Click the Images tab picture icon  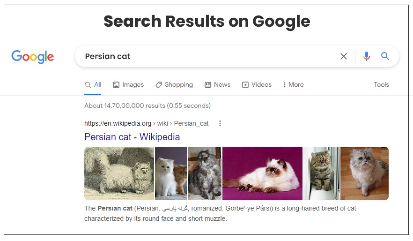(116, 85)
